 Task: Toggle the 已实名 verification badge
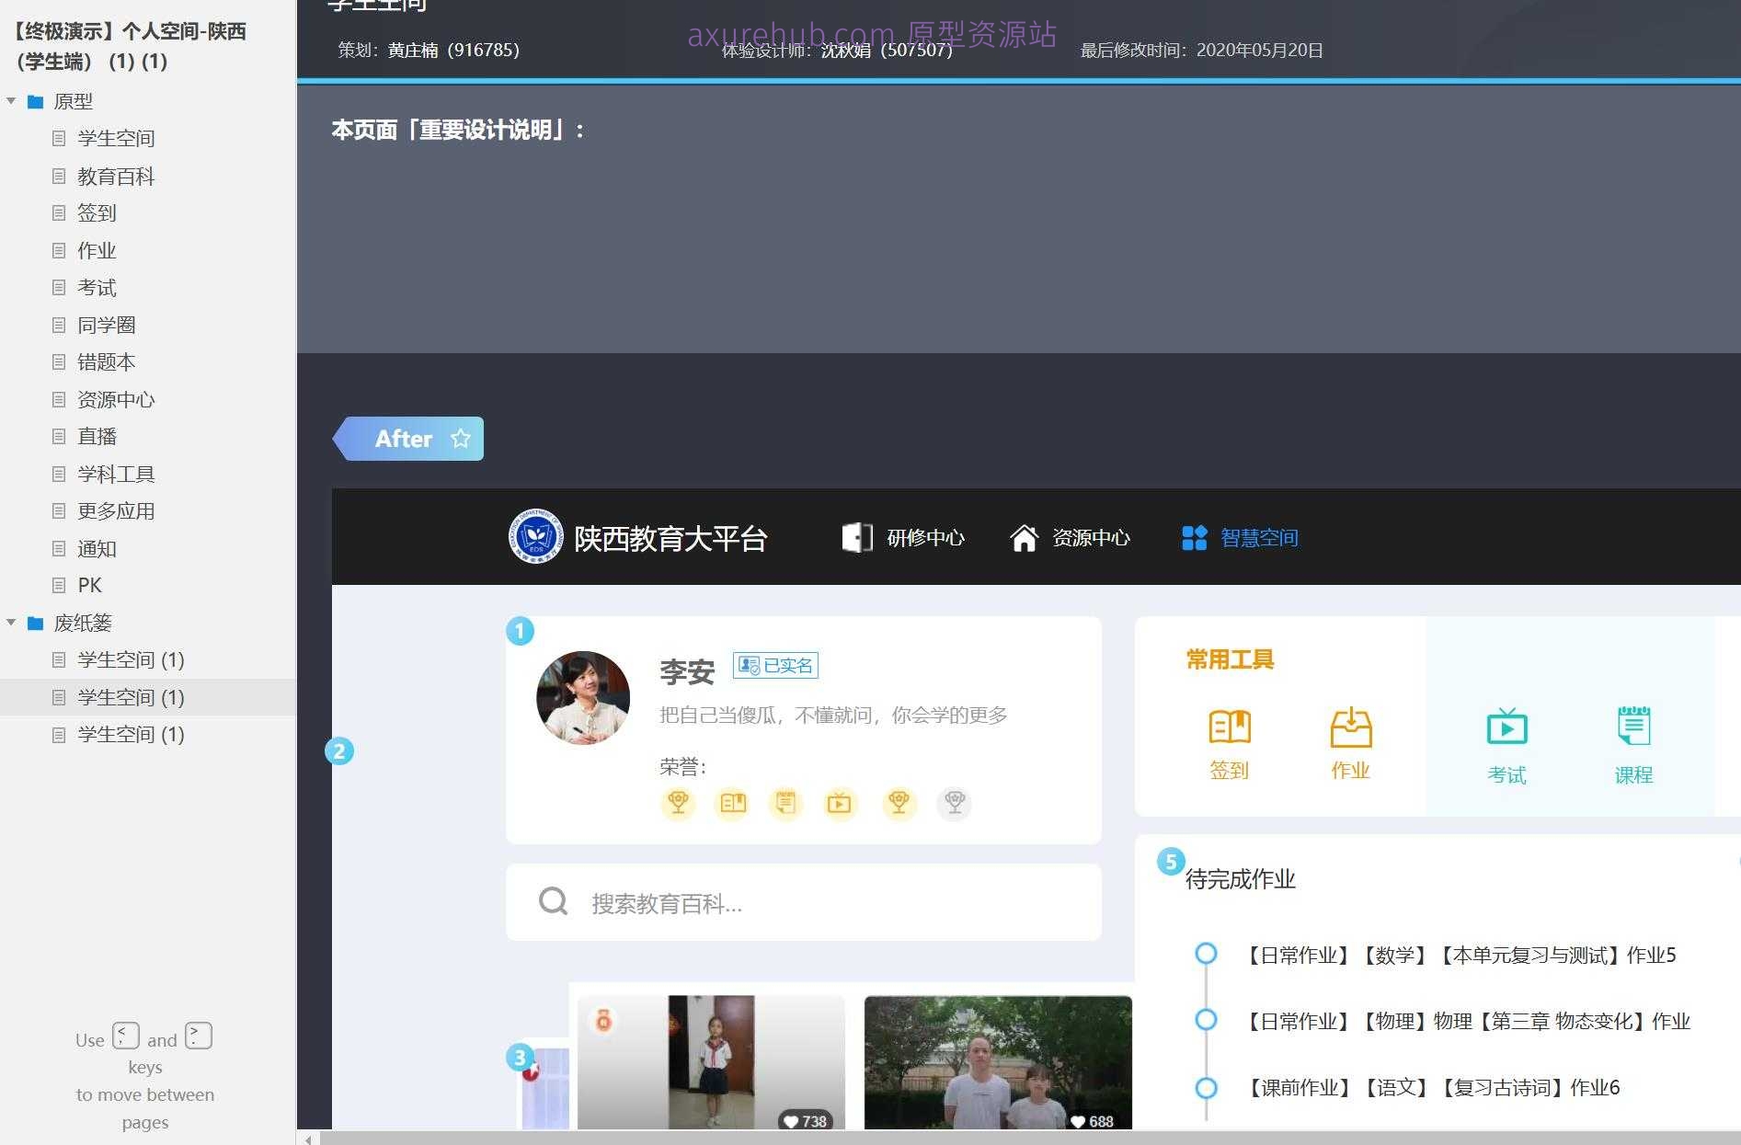[775, 664]
